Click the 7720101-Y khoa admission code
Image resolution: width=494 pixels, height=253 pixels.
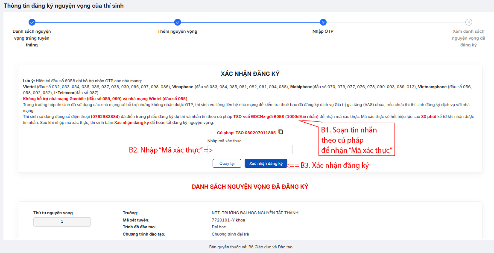click(x=228, y=220)
